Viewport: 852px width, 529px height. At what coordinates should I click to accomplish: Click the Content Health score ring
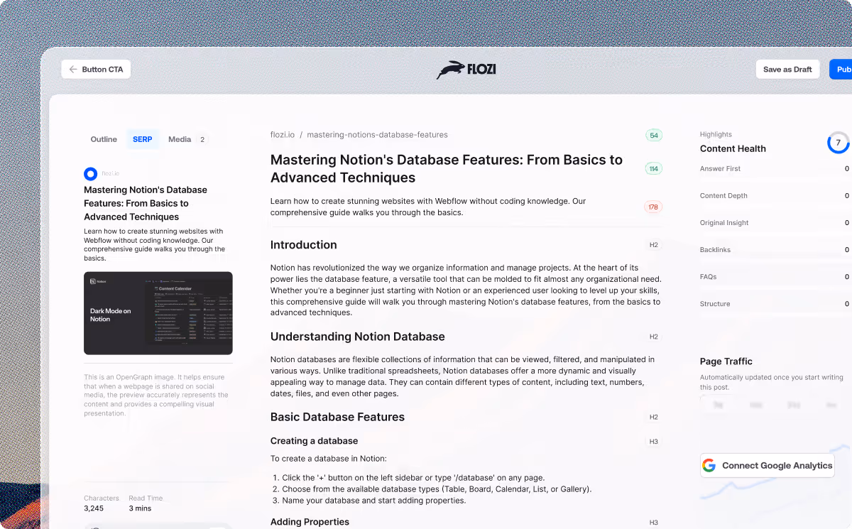pyautogui.click(x=838, y=143)
